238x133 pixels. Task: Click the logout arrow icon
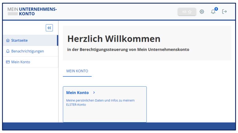point(224,11)
